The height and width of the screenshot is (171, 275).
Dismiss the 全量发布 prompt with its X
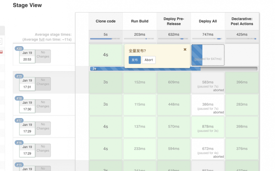(x=185, y=50)
